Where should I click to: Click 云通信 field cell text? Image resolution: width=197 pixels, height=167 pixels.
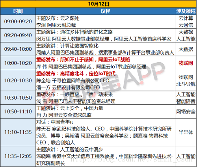pos(186,25)
